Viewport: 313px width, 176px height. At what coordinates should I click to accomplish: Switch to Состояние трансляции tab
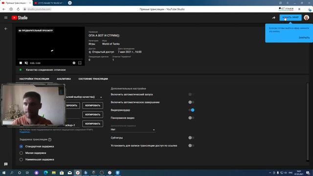pyautogui.click(x=93, y=79)
